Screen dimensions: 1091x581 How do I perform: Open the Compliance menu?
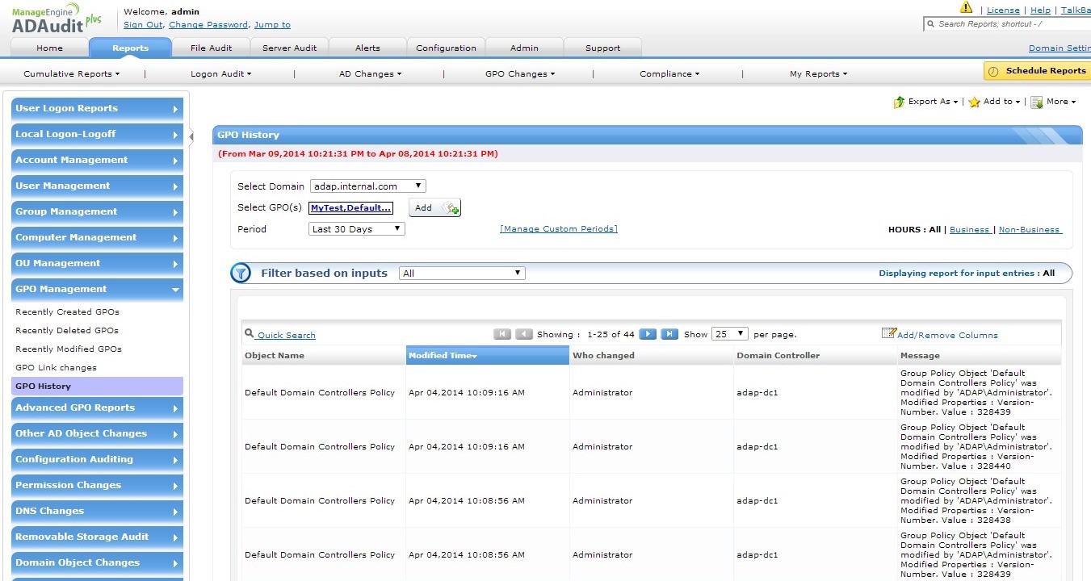point(668,73)
